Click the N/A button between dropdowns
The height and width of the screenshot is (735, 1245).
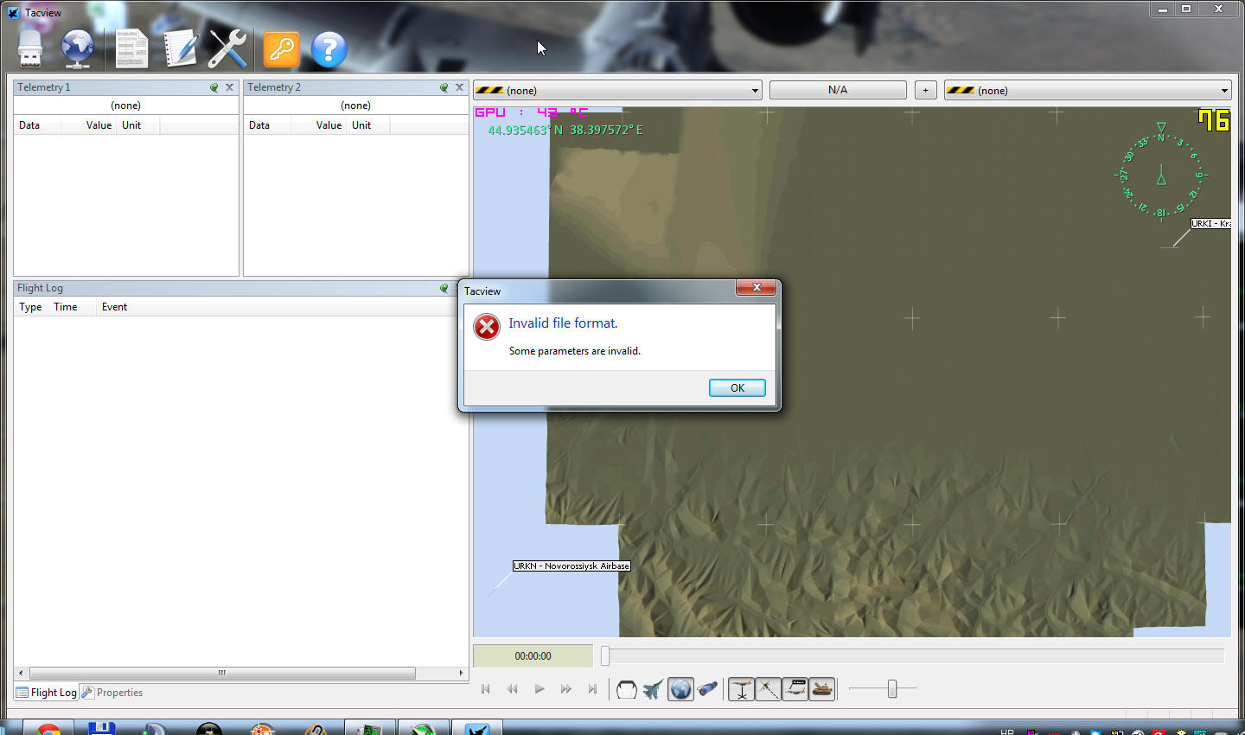(x=838, y=90)
